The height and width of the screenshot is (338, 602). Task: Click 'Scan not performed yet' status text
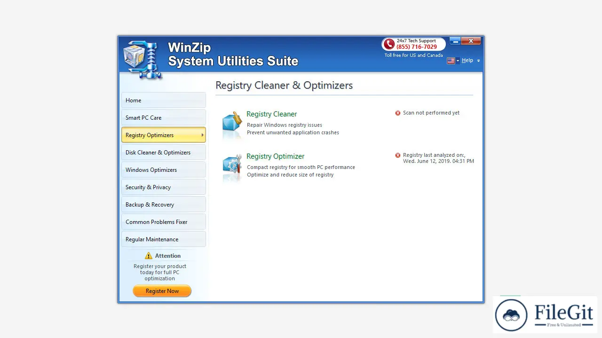pos(431,113)
